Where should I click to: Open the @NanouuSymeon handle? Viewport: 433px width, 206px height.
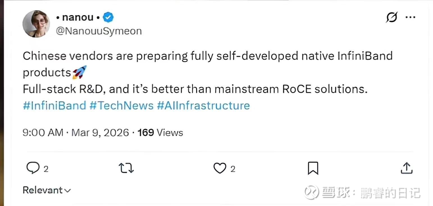coord(99,31)
